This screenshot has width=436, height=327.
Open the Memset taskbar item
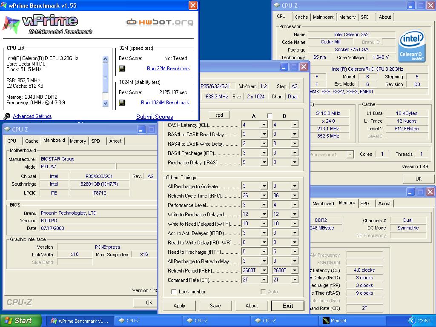pos(352,321)
